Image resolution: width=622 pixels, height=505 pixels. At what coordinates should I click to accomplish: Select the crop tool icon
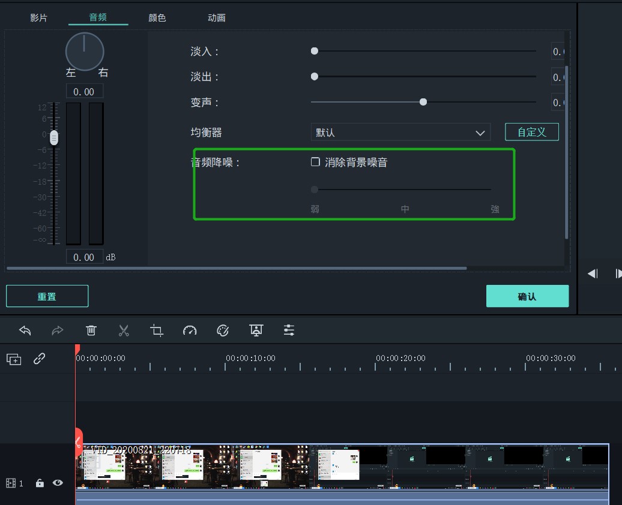point(157,330)
